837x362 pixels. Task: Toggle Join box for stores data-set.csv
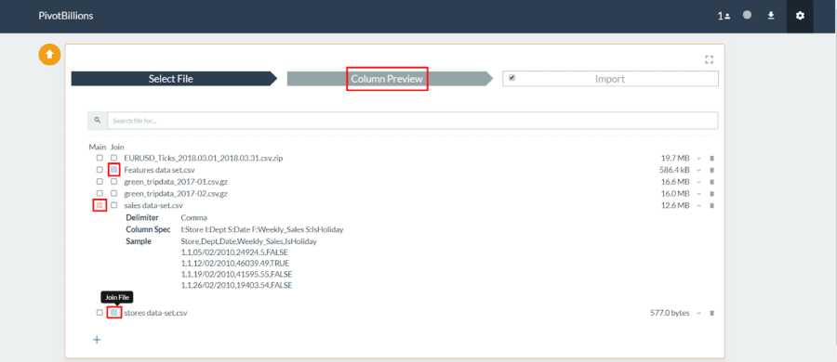pos(113,313)
